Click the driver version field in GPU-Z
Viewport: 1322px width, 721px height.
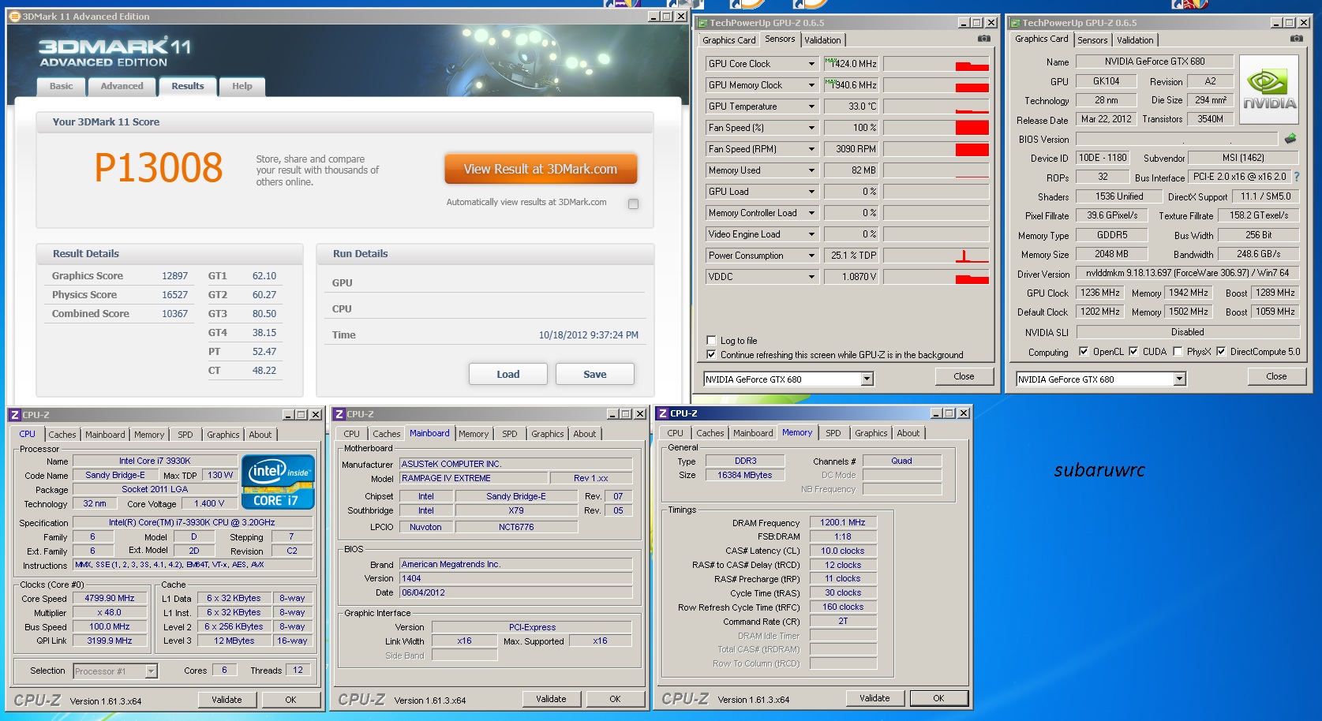pos(1187,273)
